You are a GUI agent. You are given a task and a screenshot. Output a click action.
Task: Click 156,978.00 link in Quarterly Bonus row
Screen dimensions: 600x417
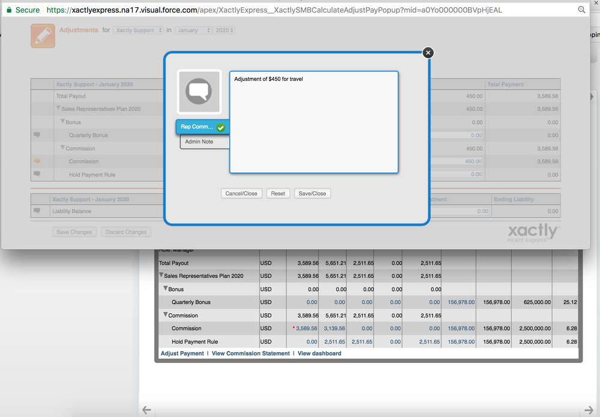(x=461, y=302)
